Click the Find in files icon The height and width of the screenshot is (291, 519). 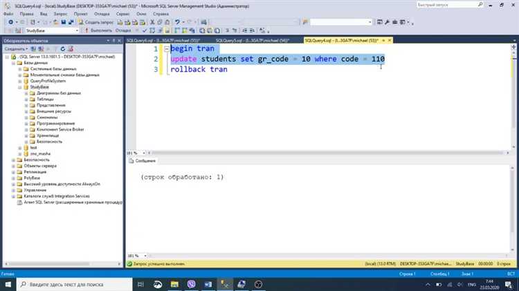click(x=305, y=22)
